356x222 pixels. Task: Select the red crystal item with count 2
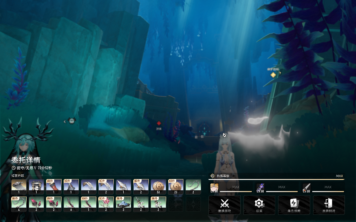coord(36,204)
